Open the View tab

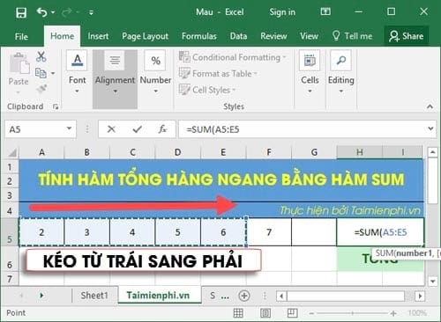309,36
